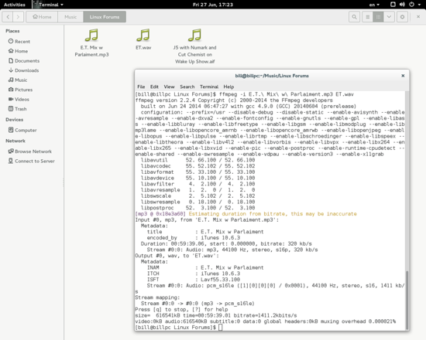Click the Music breadcrumb button
The height and width of the screenshot is (340, 426).
pos(70,17)
